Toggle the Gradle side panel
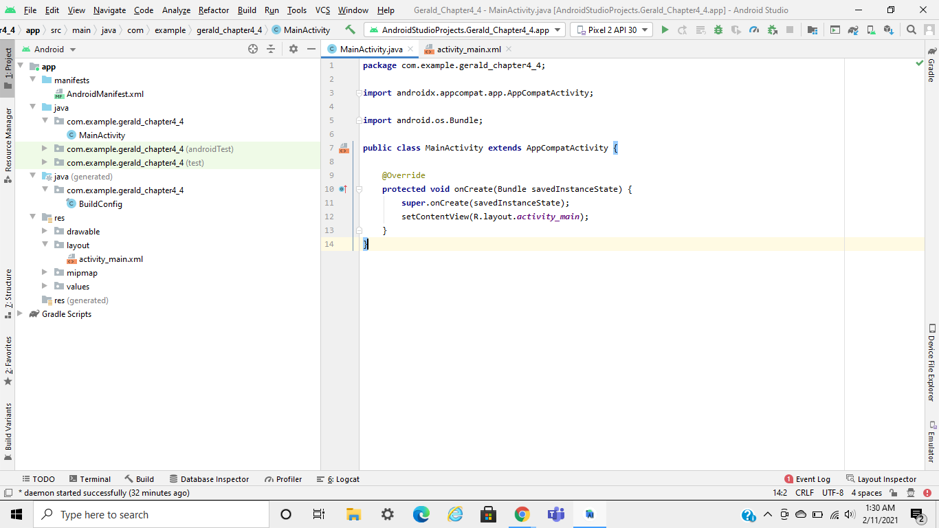 pyautogui.click(x=931, y=64)
